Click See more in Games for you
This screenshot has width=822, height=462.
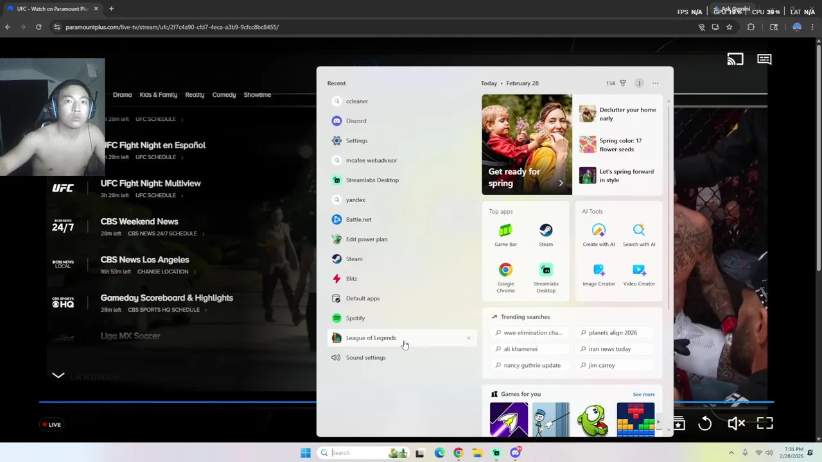(643, 395)
